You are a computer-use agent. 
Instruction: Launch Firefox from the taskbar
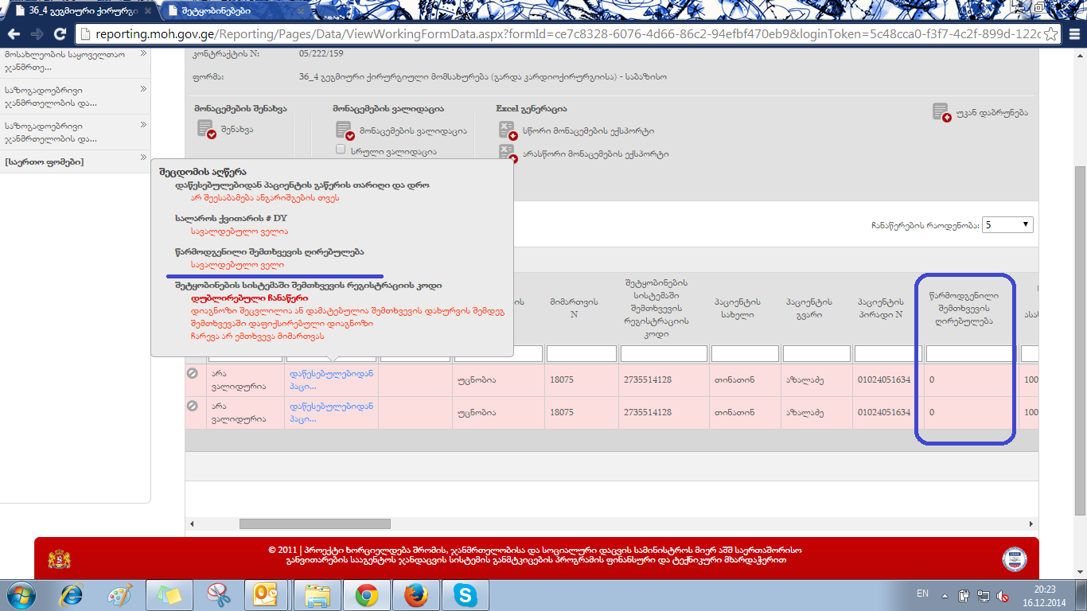pyautogui.click(x=415, y=595)
